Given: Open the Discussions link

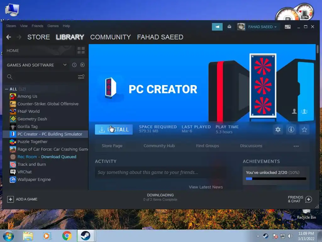Looking at the screenshot, I should [251, 146].
